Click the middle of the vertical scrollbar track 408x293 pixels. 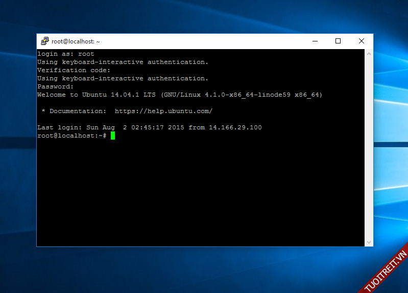point(369,147)
